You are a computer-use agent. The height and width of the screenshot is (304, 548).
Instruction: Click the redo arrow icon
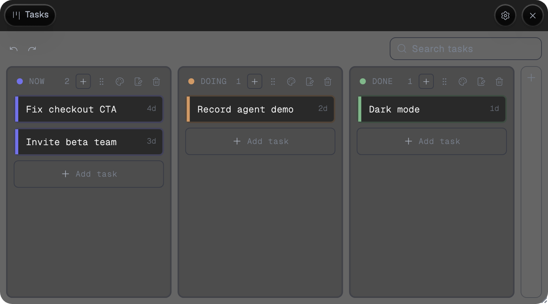tap(32, 49)
